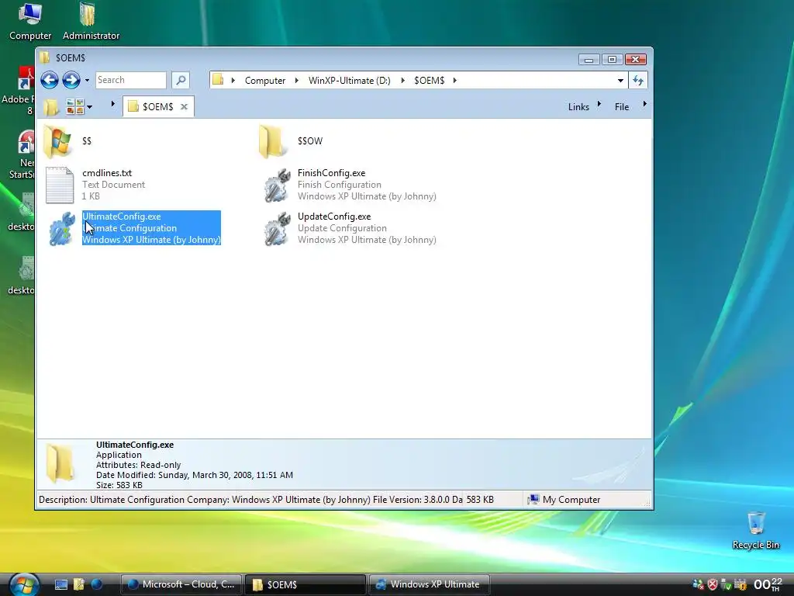Click the cmdlines.txt file name
This screenshot has height=596, width=794.
107,173
